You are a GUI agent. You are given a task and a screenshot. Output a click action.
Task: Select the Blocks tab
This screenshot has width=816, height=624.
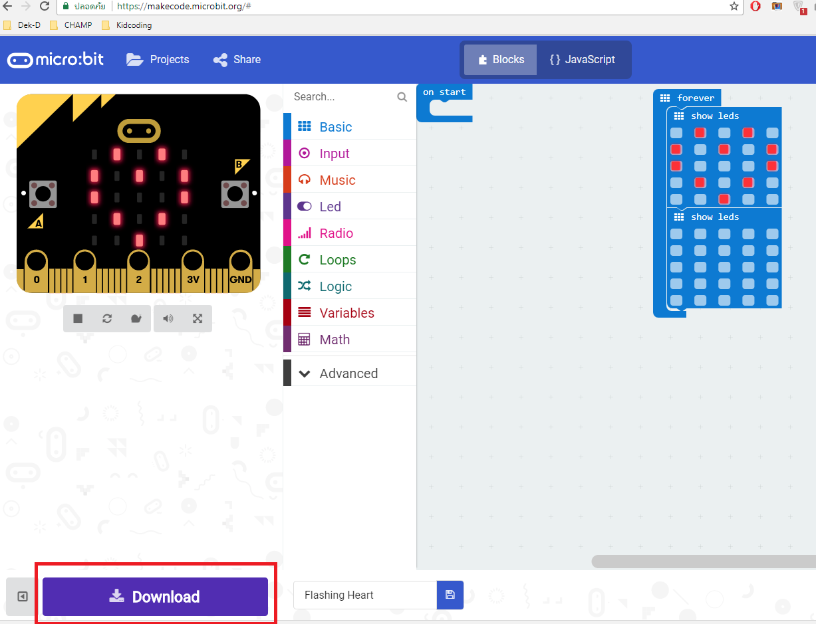499,59
